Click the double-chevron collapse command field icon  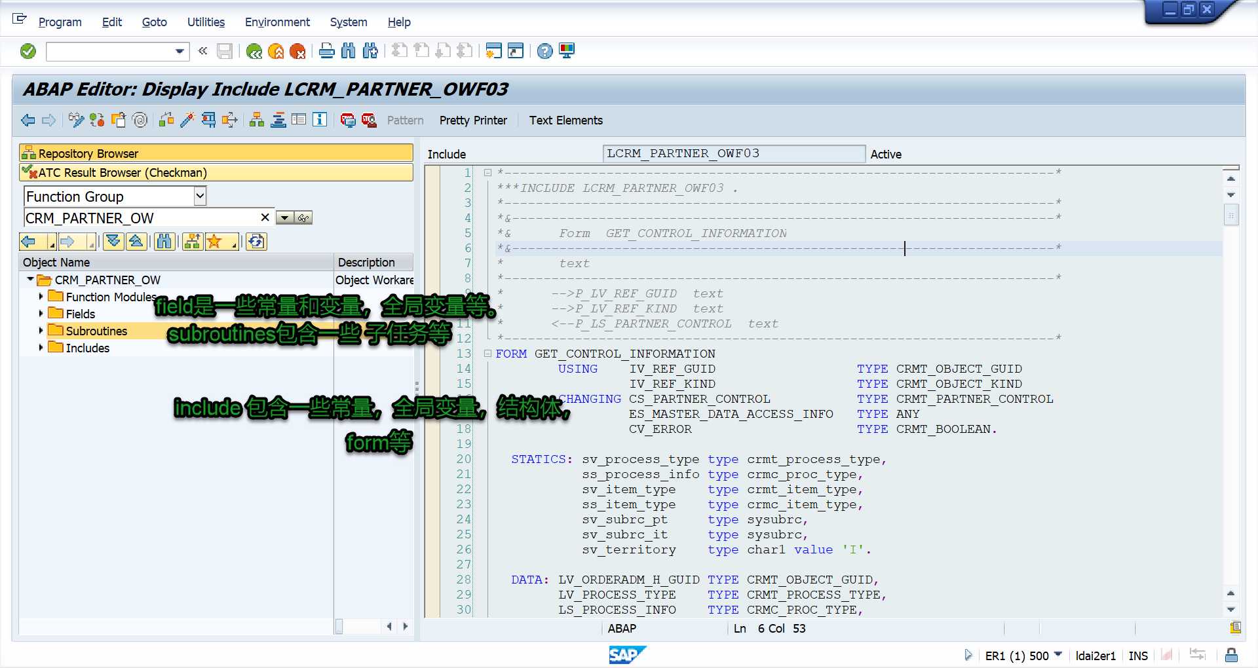(x=203, y=51)
